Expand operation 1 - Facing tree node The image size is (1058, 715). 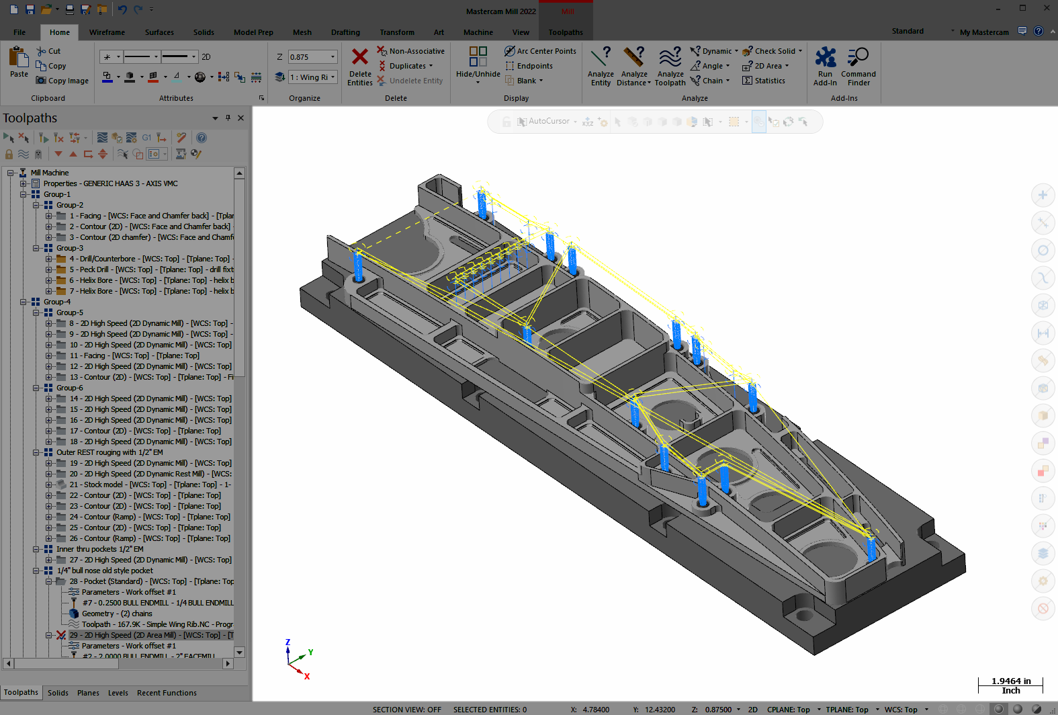coord(49,216)
